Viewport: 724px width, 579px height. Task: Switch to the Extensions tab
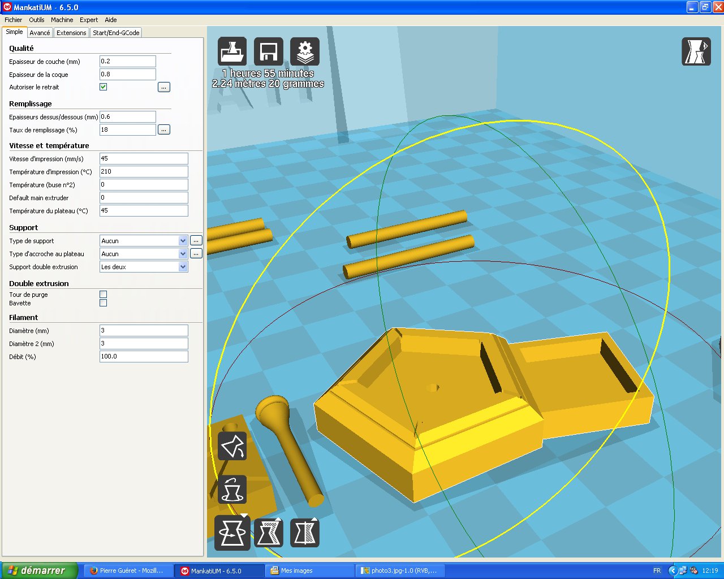coord(71,33)
